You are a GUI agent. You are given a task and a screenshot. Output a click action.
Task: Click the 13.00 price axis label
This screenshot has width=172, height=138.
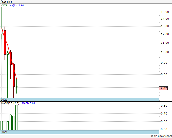[x=165, y=26]
